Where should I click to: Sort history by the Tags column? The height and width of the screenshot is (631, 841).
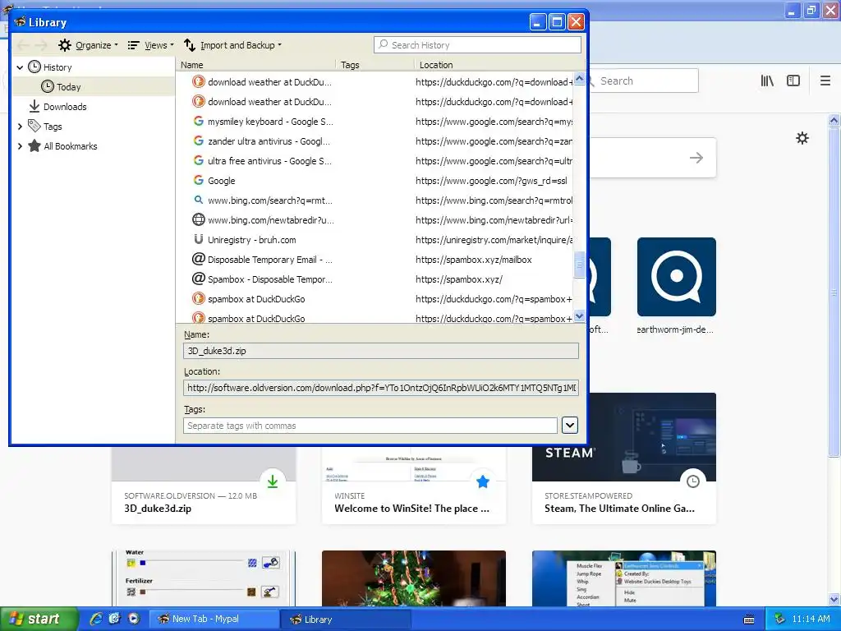pyautogui.click(x=375, y=65)
